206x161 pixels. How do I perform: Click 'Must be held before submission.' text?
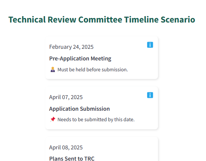[x=93, y=70]
